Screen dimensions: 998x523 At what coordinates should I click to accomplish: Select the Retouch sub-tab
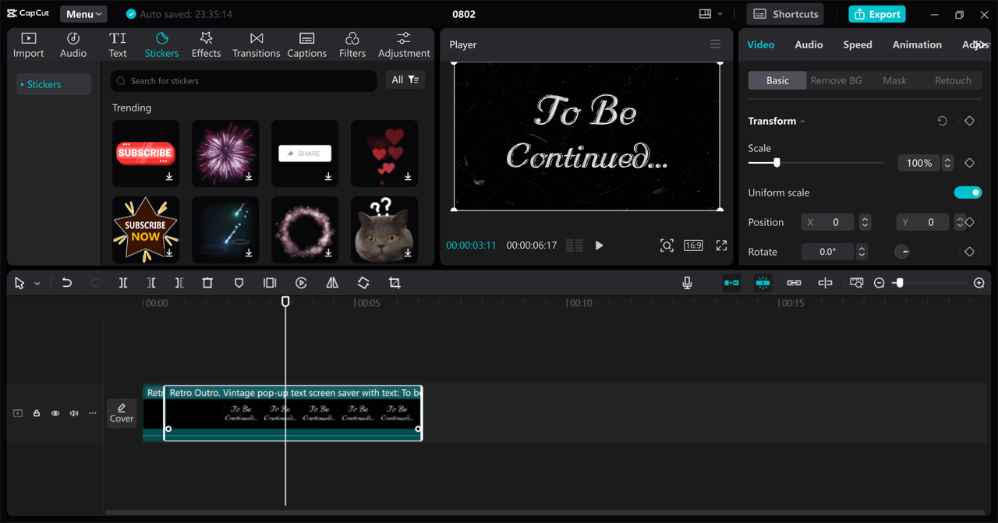(953, 80)
